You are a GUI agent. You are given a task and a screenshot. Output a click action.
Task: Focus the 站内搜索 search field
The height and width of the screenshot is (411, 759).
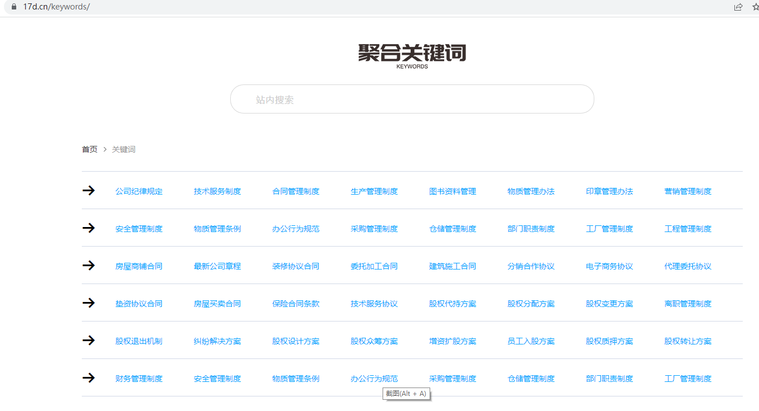pos(412,100)
